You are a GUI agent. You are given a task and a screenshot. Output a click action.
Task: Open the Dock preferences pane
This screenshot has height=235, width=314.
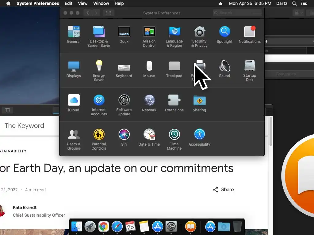(x=124, y=35)
